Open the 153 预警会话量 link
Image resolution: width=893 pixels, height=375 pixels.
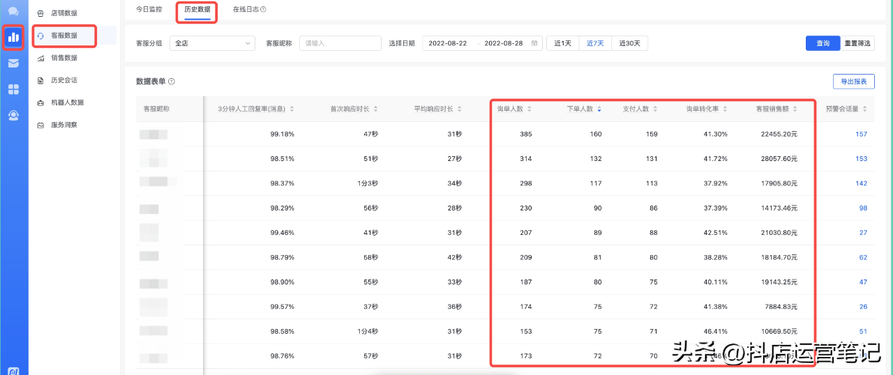(861, 158)
